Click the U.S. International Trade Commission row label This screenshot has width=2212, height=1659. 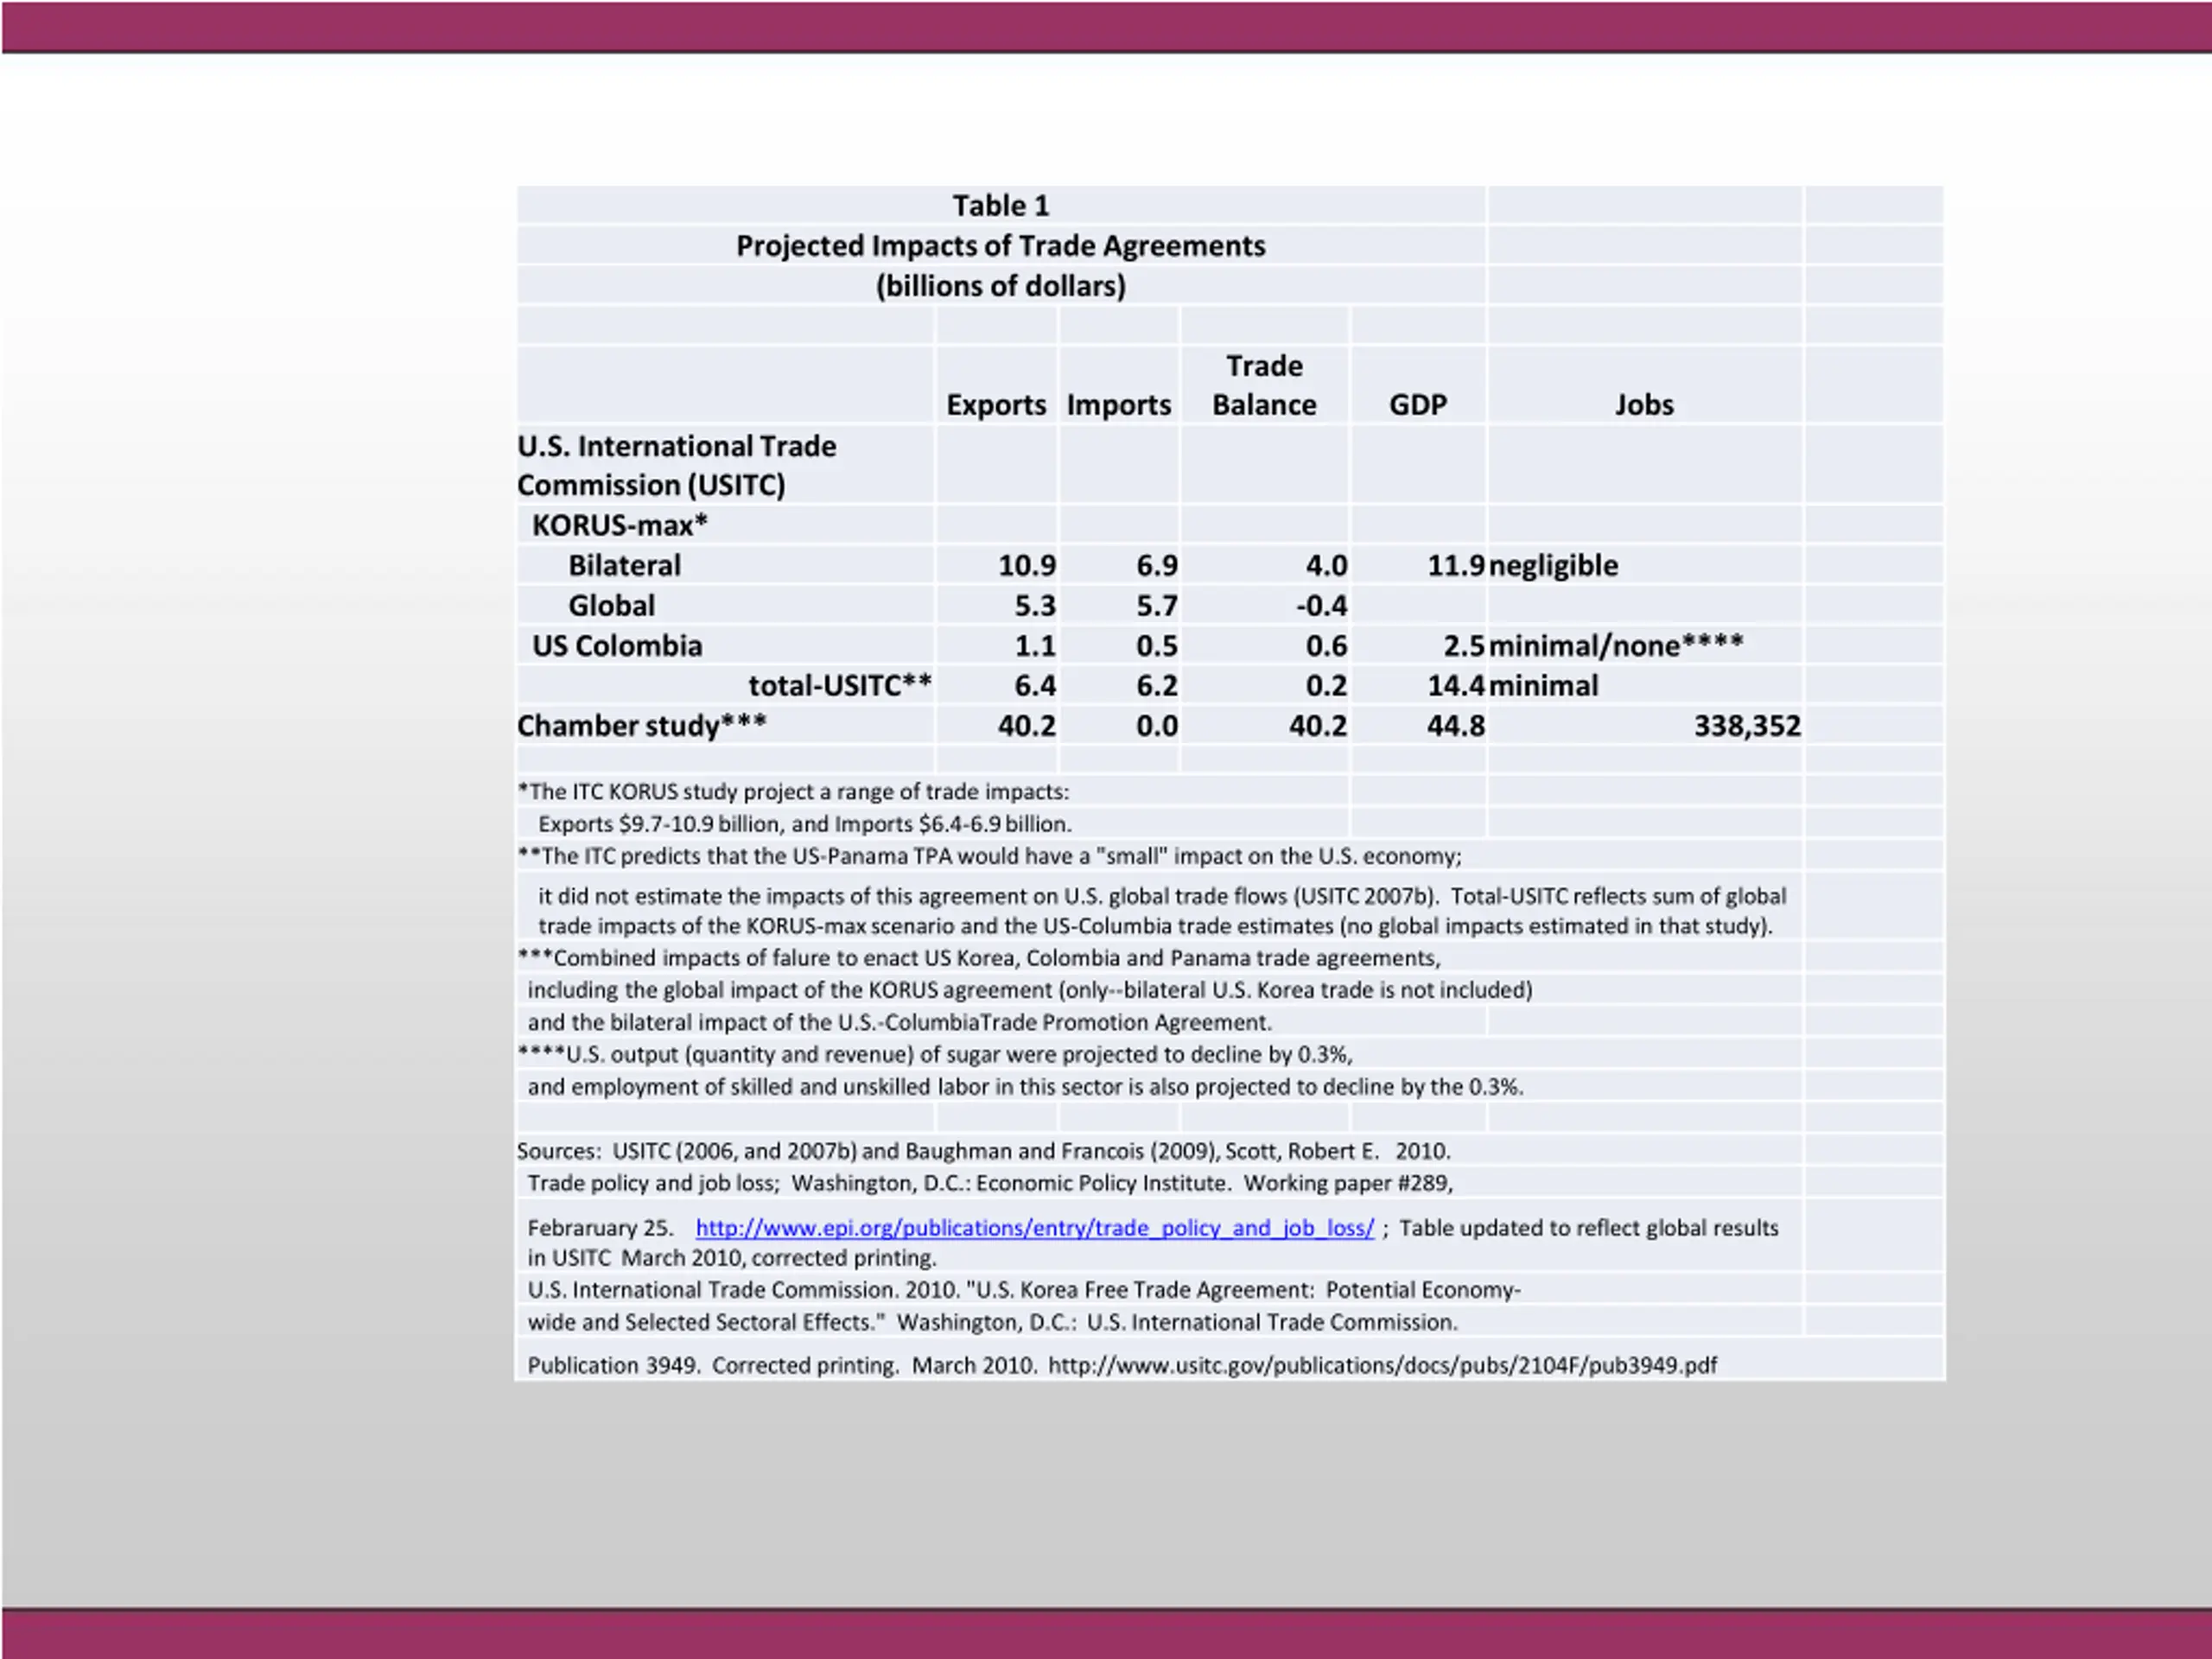tap(677, 465)
